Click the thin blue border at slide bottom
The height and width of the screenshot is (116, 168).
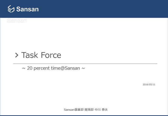(x=84, y=115)
